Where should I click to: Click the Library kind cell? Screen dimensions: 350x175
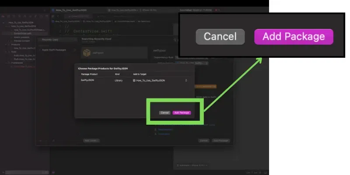[119, 80]
